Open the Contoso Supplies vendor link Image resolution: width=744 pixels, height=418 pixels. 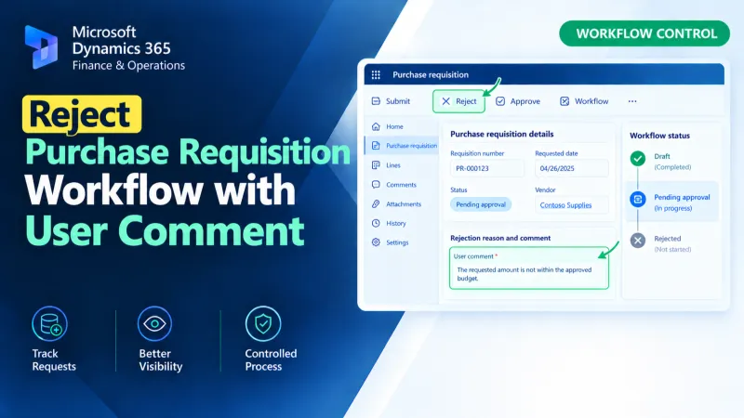click(x=565, y=205)
